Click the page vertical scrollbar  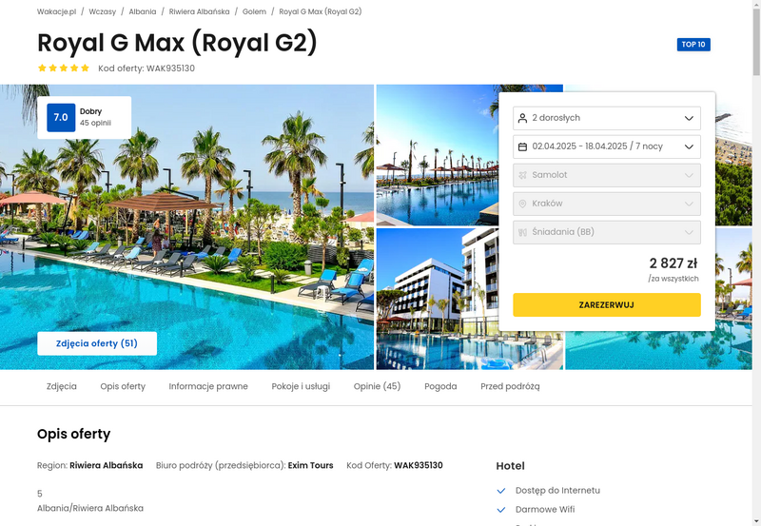coord(756,263)
